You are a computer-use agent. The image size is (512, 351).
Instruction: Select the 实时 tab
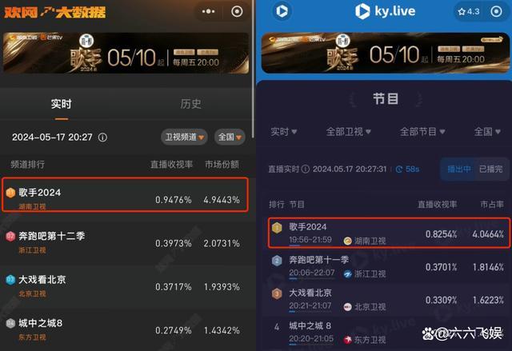pyautogui.click(x=61, y=104)
